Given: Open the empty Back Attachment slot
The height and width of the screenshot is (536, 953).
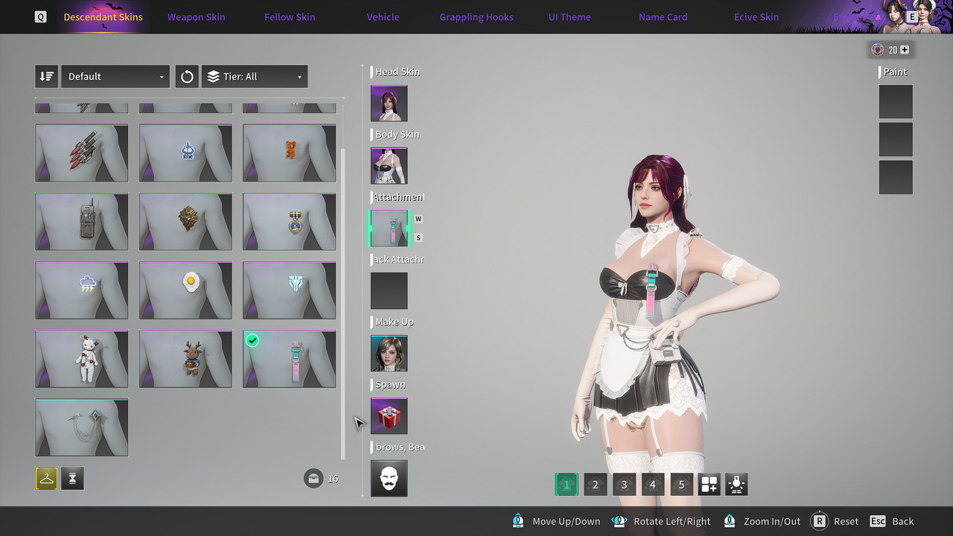Looking at the screenshot, I should point(389,291).
